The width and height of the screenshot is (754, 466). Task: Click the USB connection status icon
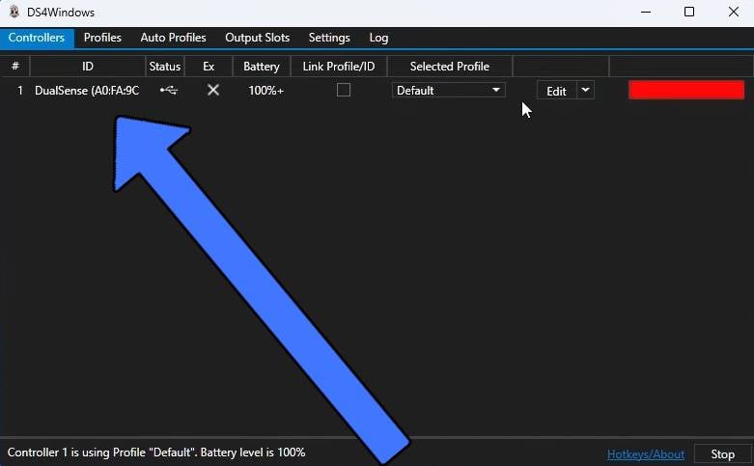(x=169, y=90)
